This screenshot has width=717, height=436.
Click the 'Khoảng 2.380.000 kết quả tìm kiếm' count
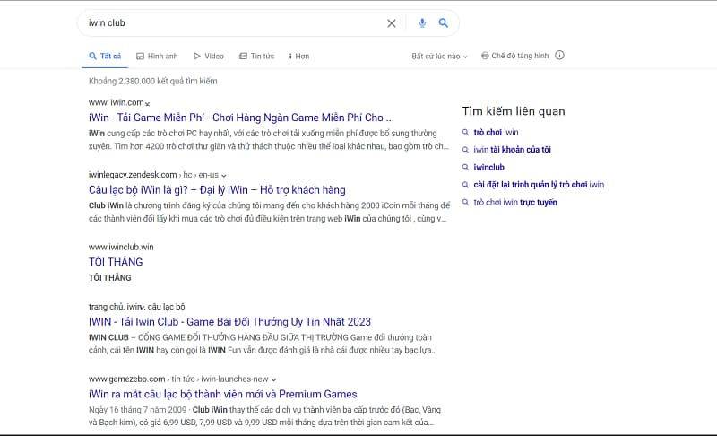pos(152,81)
